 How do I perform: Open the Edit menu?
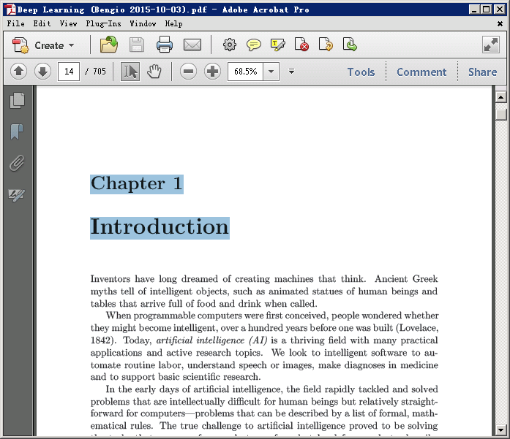42,23
